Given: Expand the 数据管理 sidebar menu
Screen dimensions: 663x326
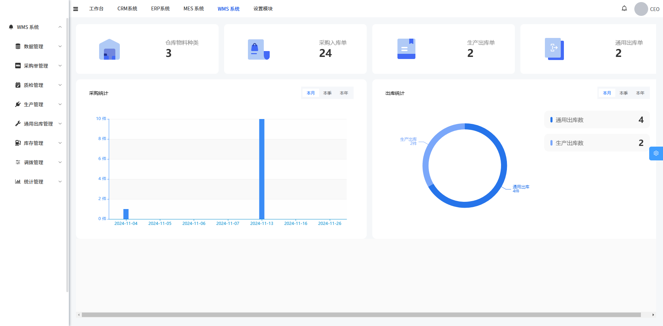Looking at the screenshot, I should tap(33, 47).
